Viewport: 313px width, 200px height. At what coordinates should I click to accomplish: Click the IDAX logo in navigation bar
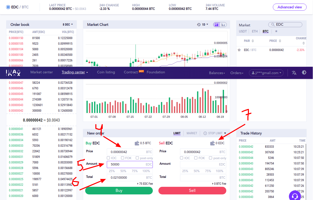pos(13,73)
